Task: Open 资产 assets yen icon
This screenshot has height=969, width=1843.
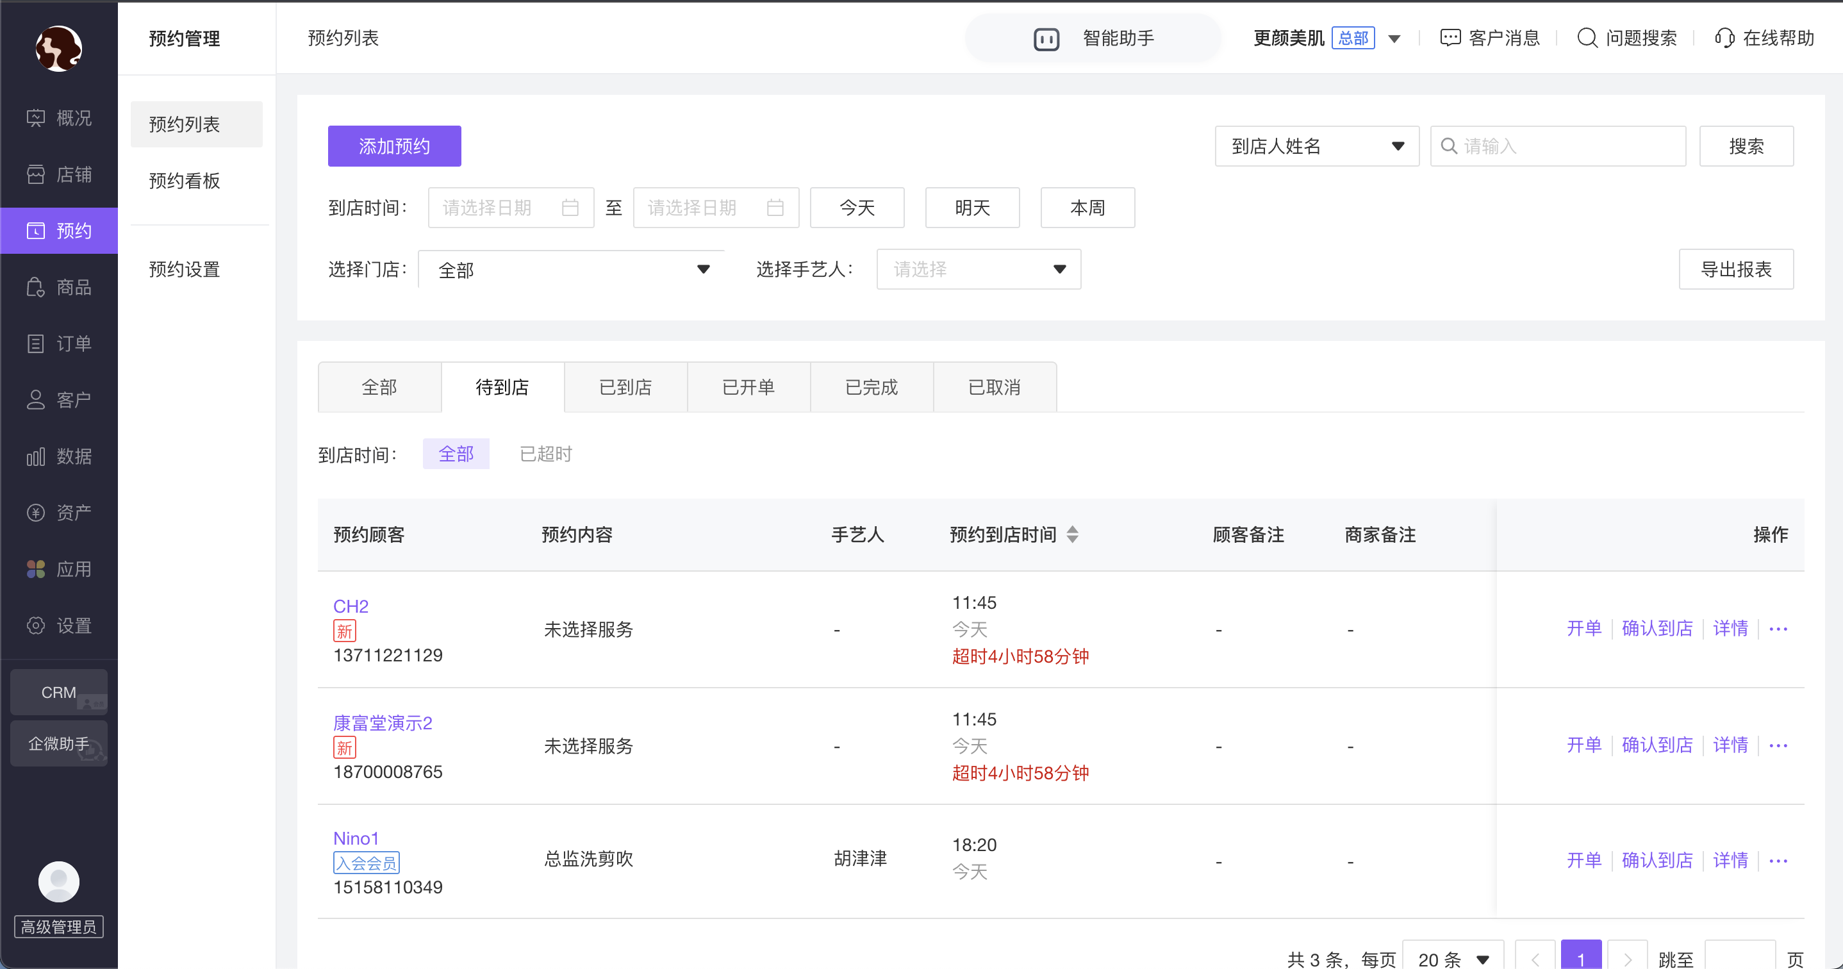Action: [x=36, y=513]
